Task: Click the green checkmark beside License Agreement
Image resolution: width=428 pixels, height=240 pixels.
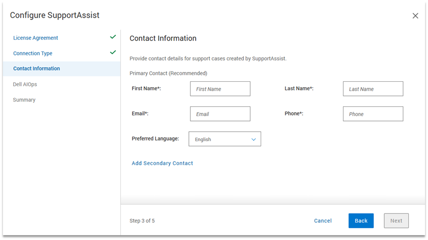Action: [x=113, y=37]
